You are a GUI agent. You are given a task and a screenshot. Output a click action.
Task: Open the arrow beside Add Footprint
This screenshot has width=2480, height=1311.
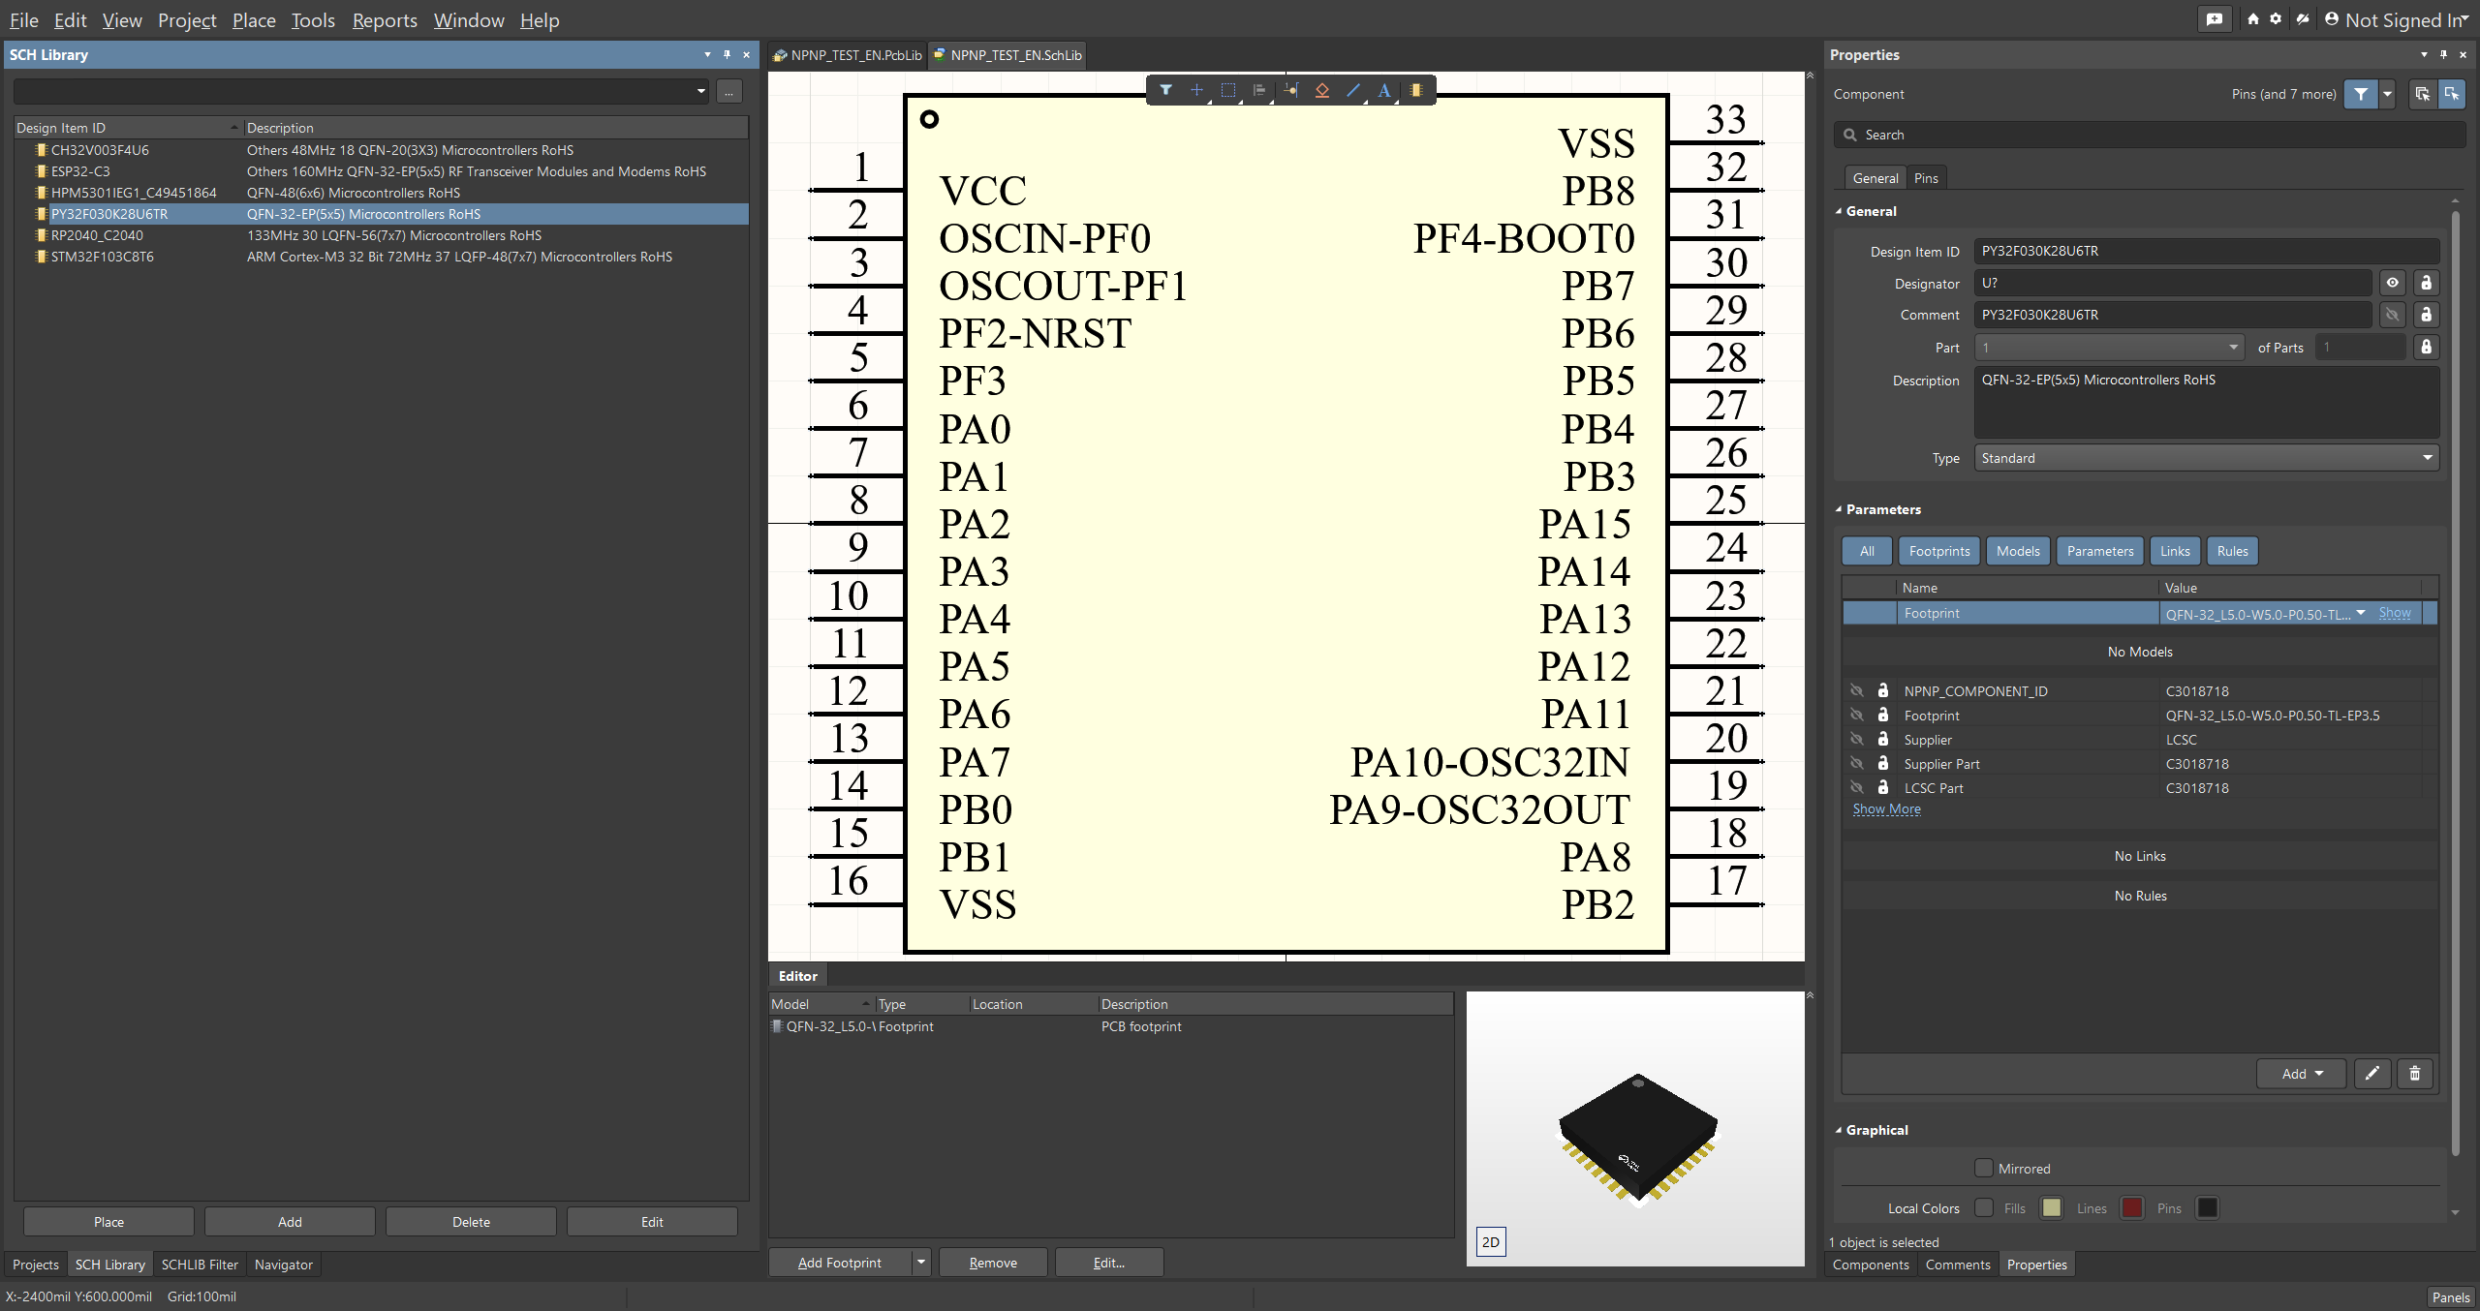[921, 1262]
